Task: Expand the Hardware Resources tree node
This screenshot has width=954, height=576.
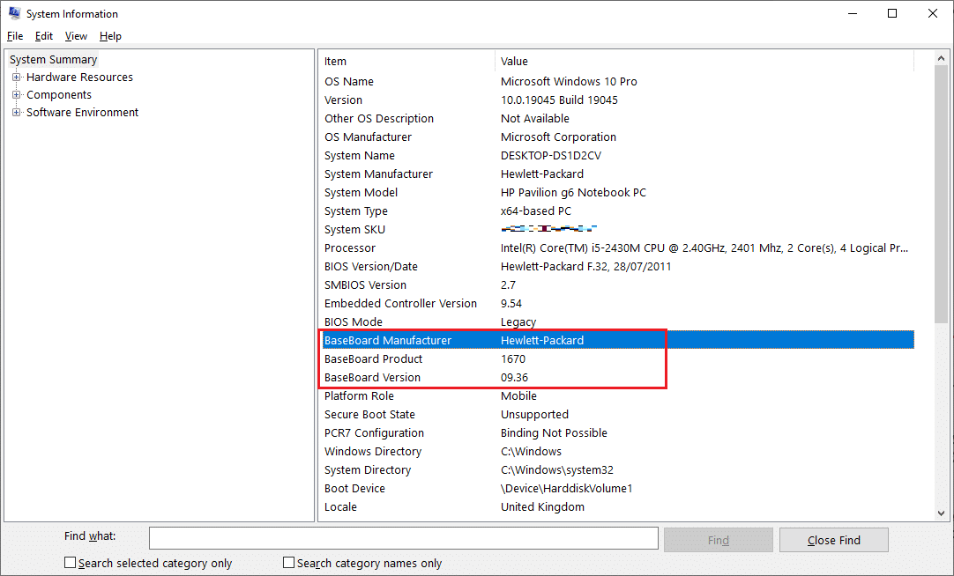Action: tap(17, 78)
